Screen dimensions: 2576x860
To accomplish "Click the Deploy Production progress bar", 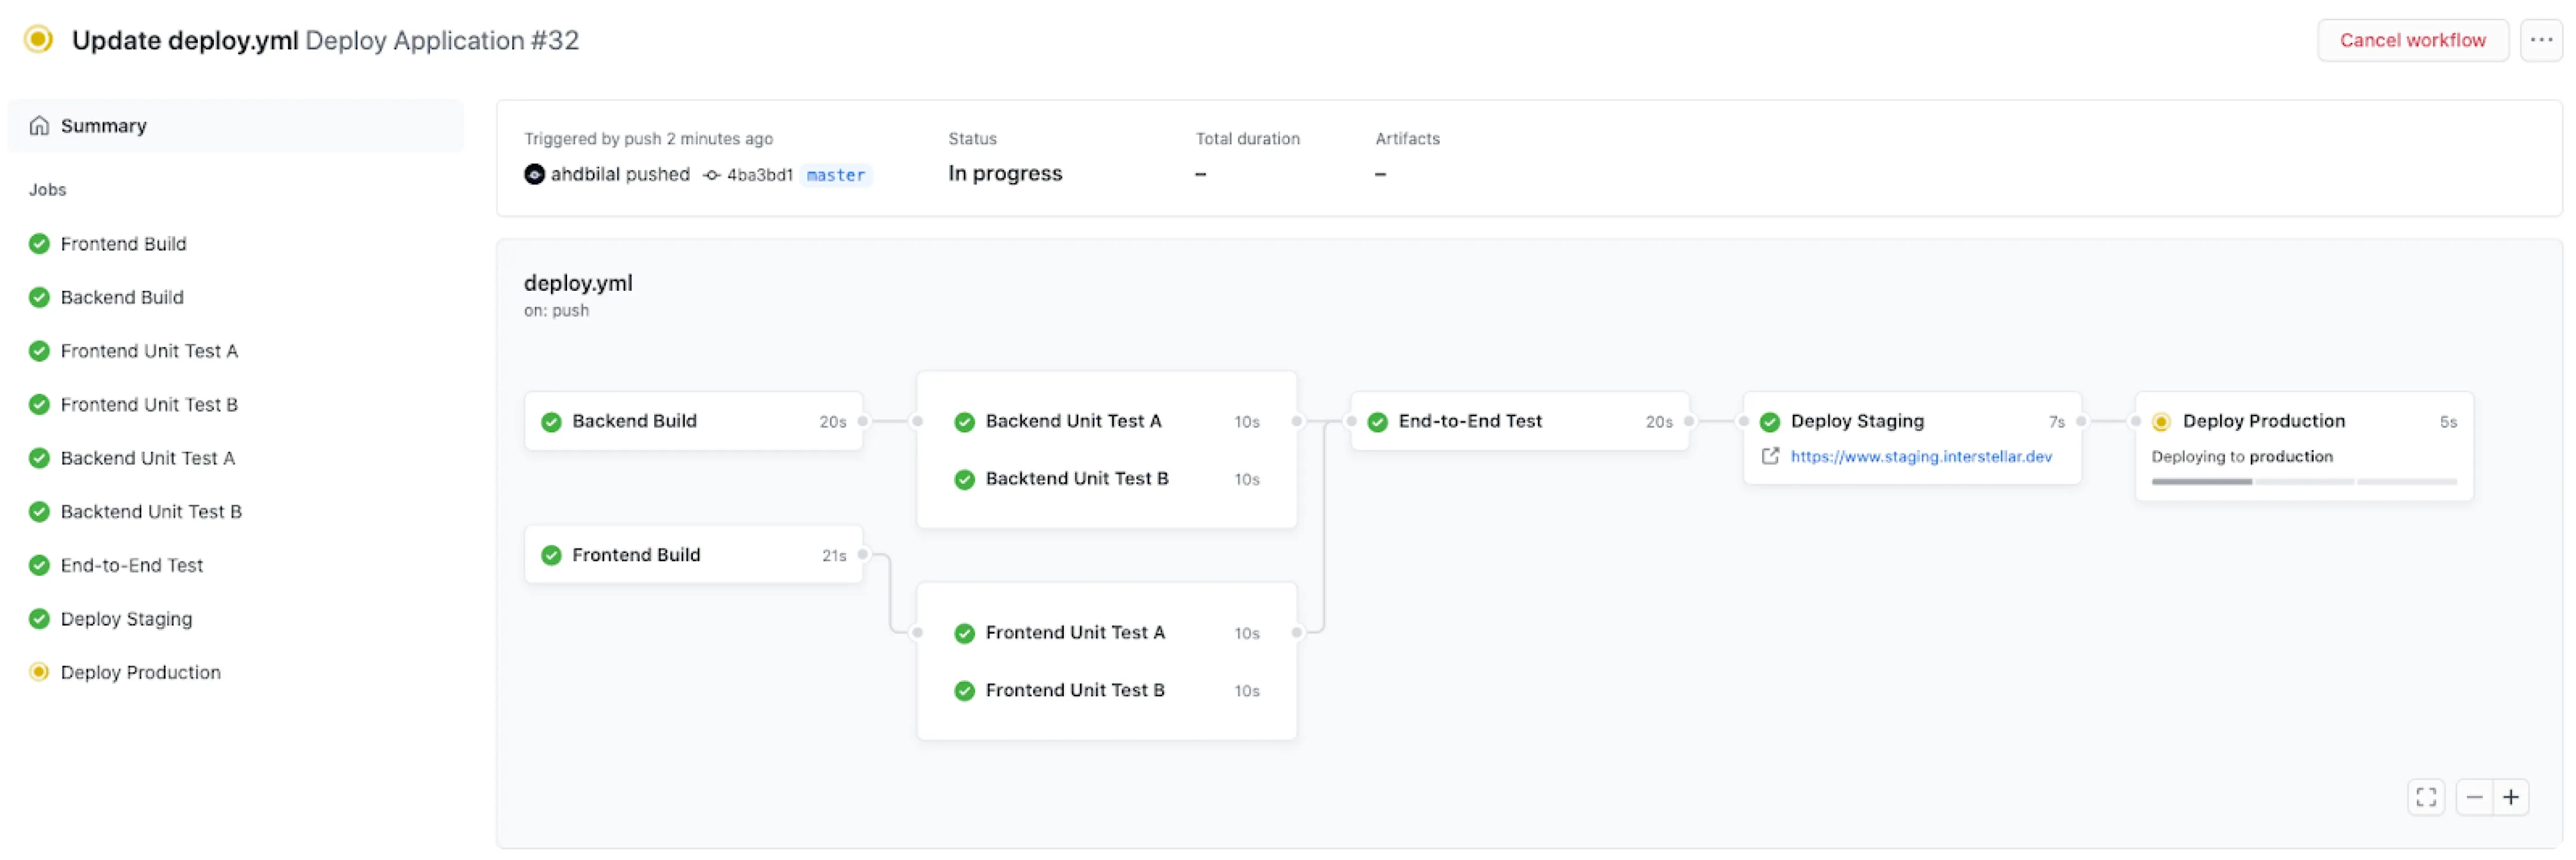I will point(2303,482).
